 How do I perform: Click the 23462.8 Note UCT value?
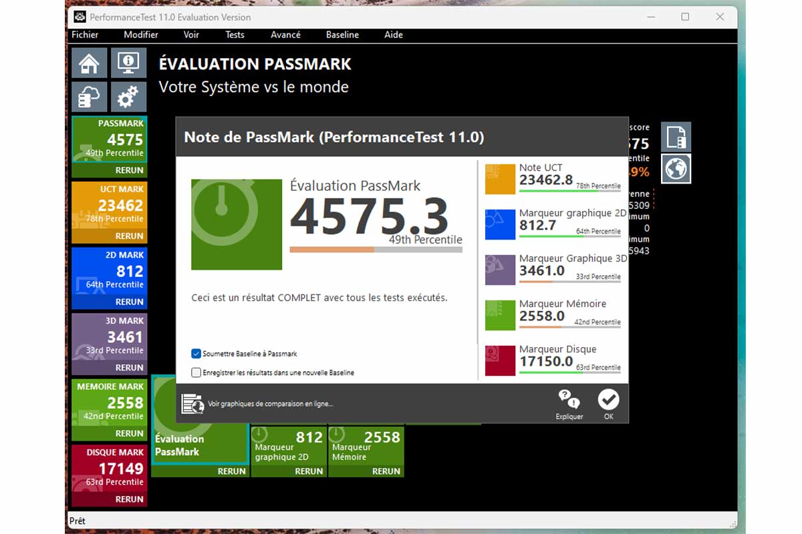coord(546,180)
